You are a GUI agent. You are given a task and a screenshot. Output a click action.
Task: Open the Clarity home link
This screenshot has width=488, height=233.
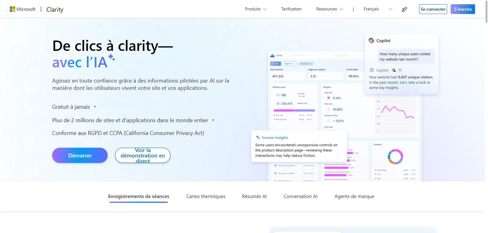[x=55, y=9]
